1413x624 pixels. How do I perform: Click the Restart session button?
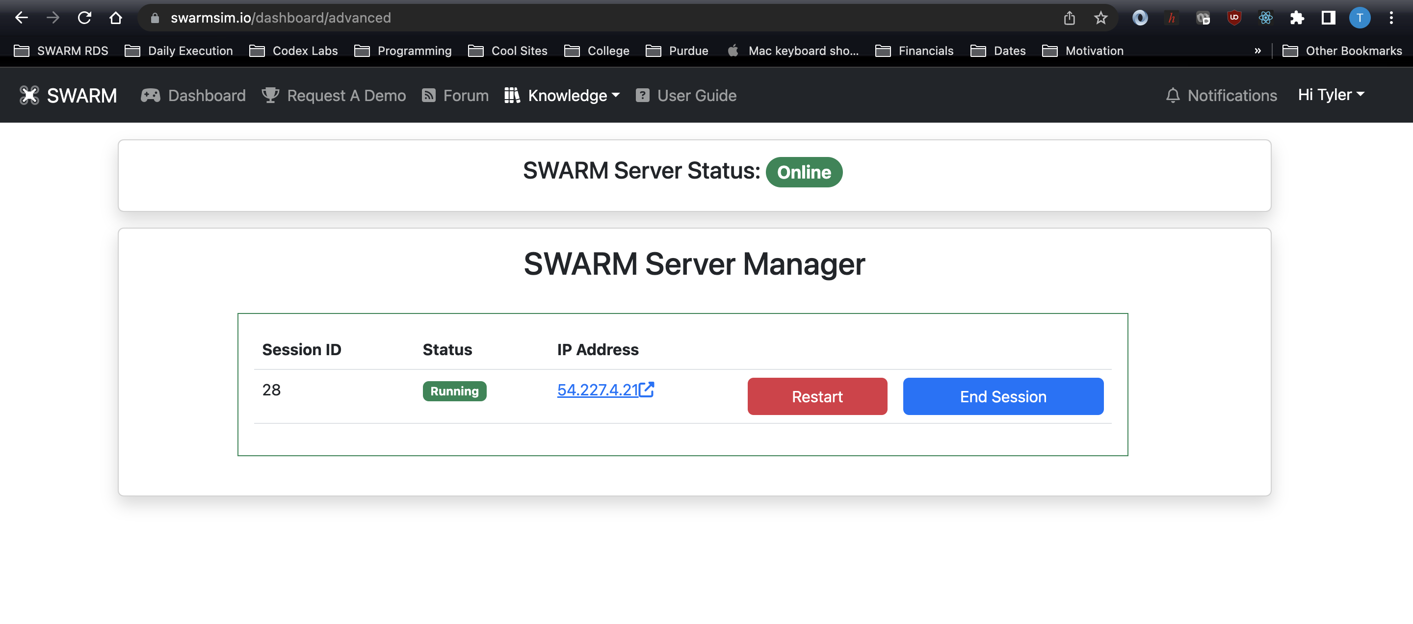point(816,396)
